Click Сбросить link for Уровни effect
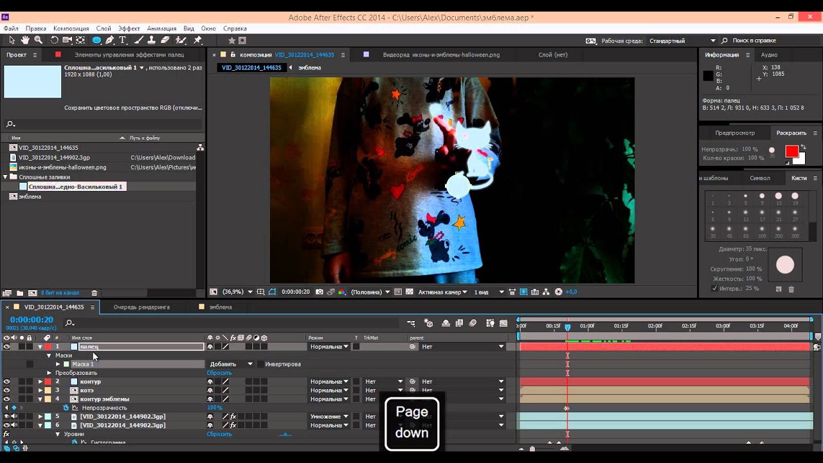Viewport: 823px width, 463px height. (x=219, y=434)
